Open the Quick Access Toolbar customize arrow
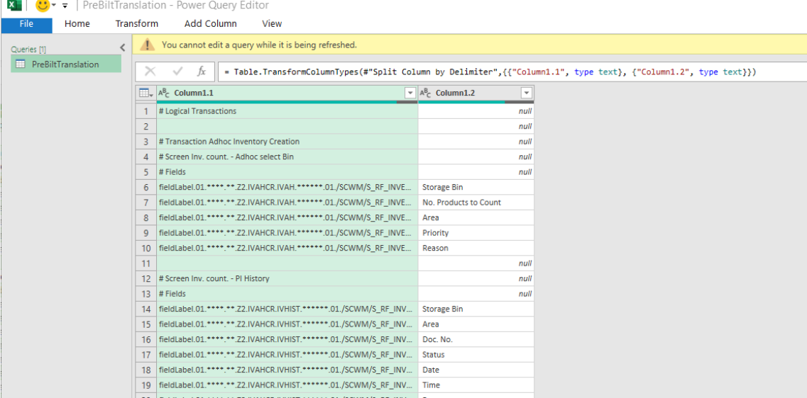This screenshot has width=807, height=398. pos(65,6)
